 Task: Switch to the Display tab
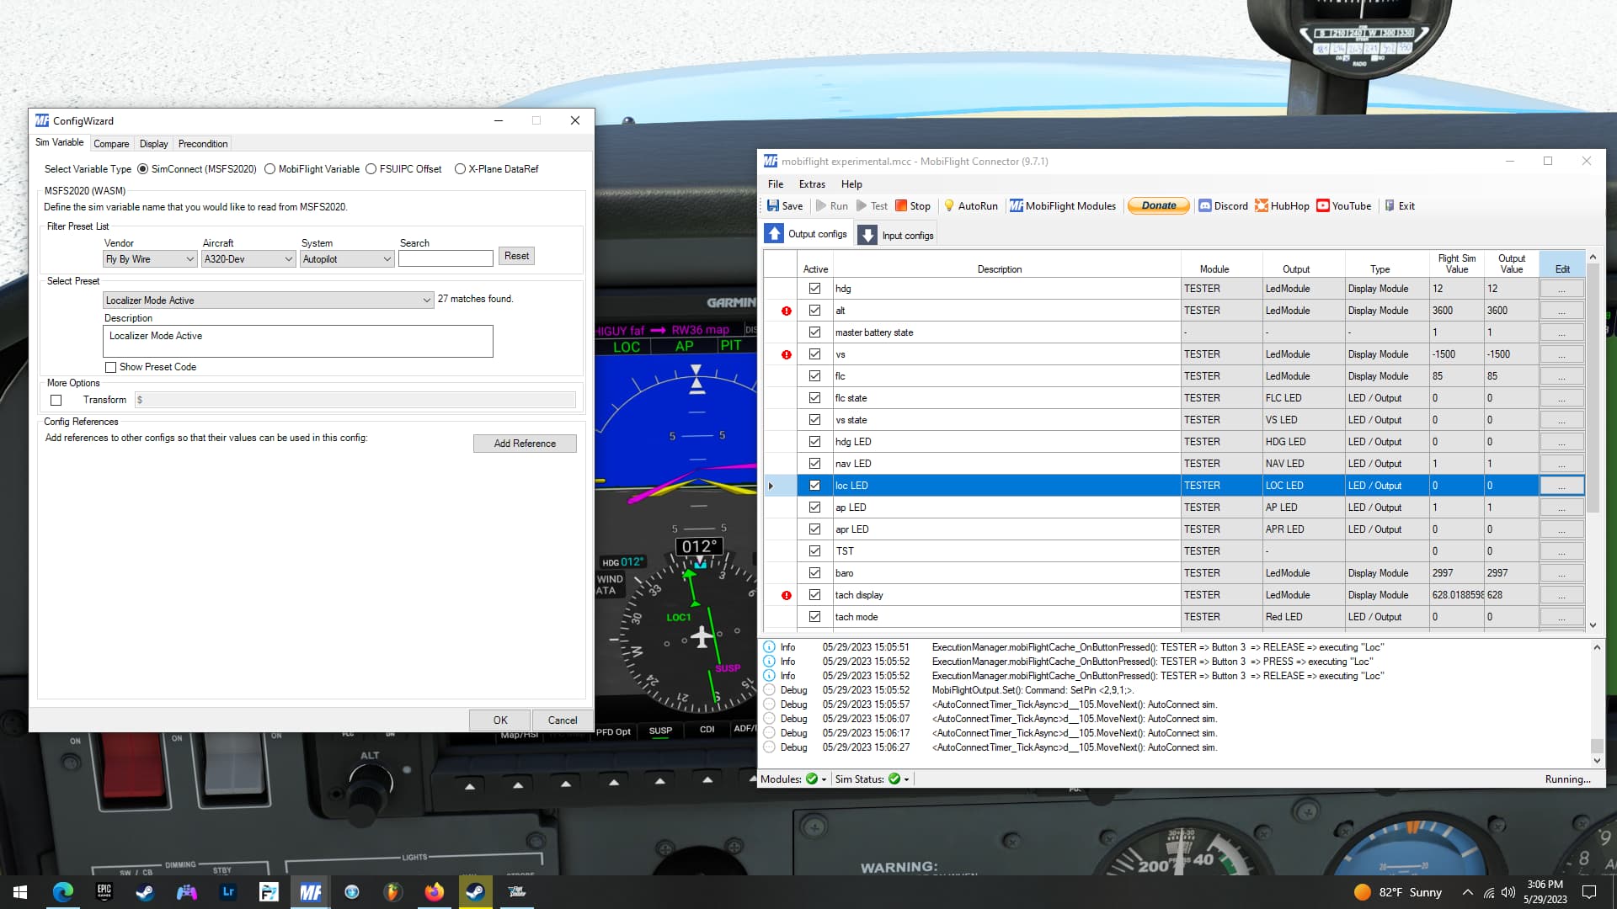tap(153, 144)
